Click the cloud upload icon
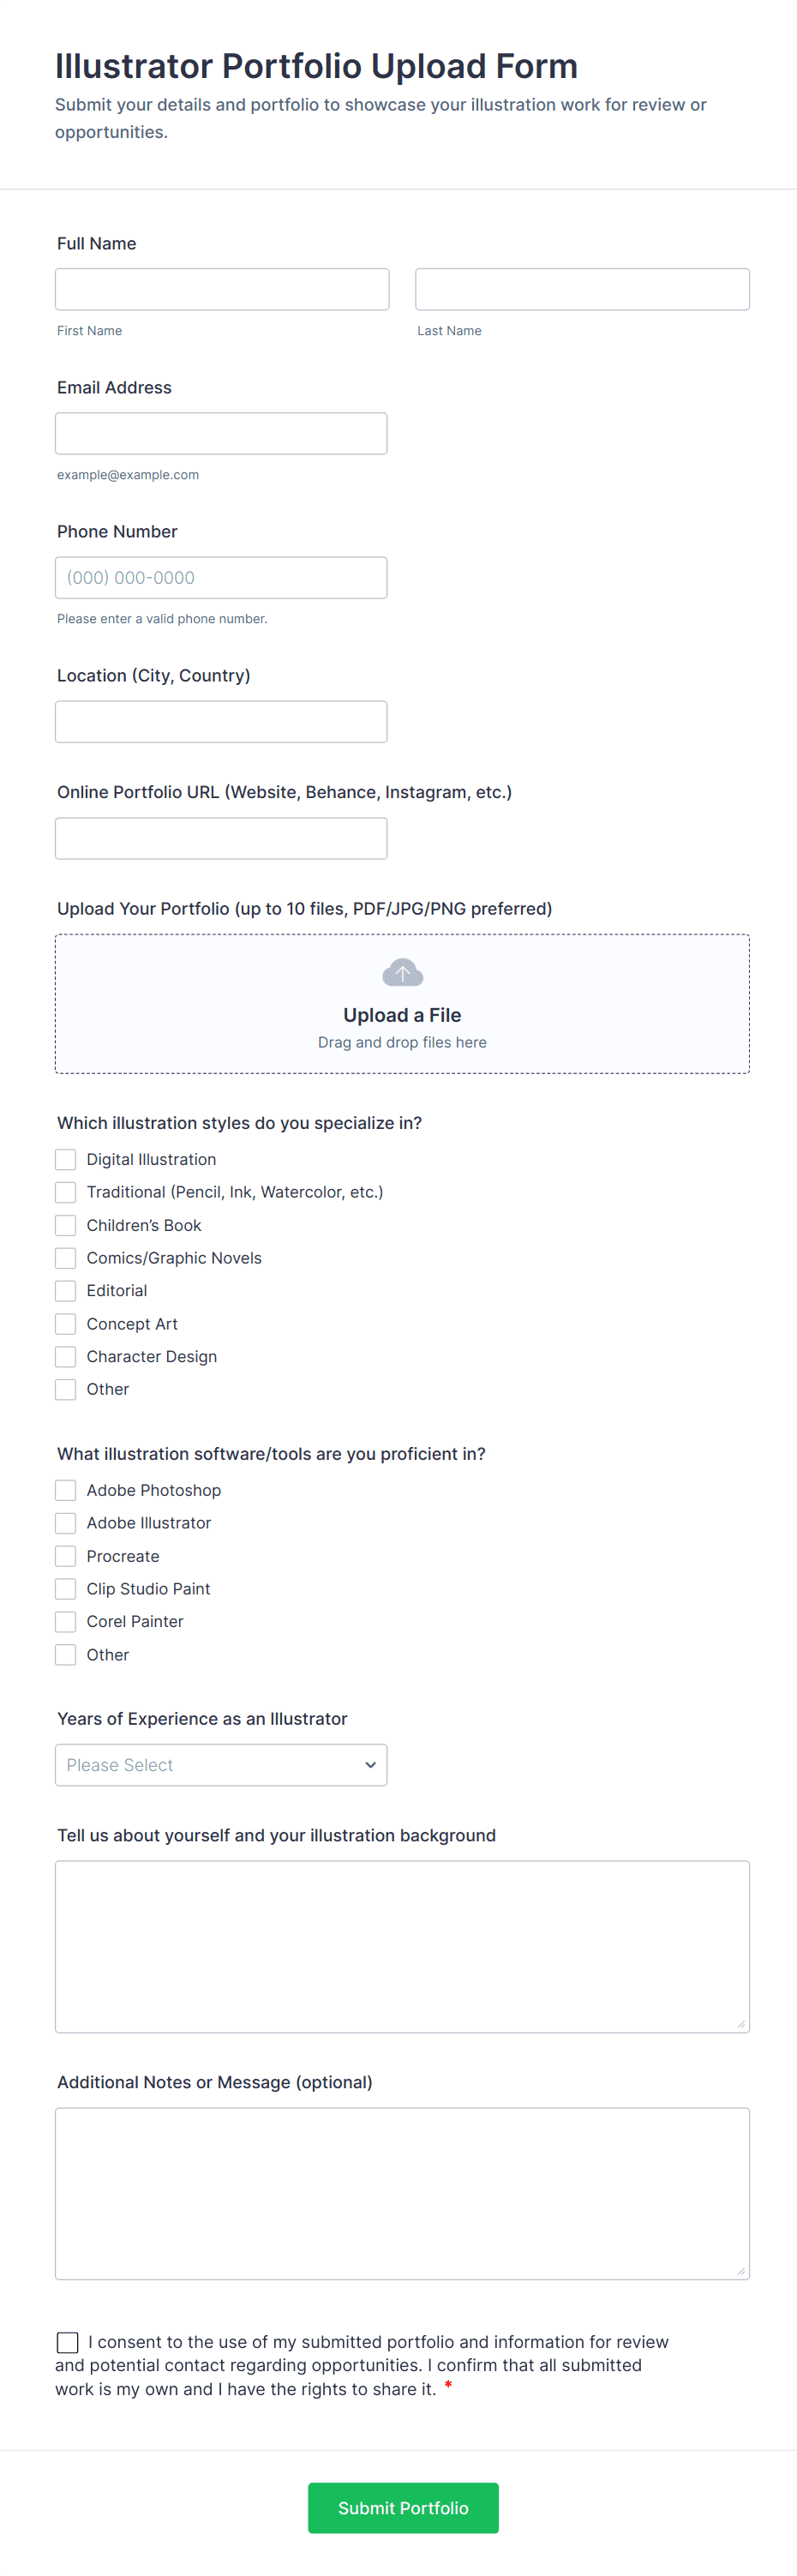Screen dimensions: 797x2576 pos(402,972)
